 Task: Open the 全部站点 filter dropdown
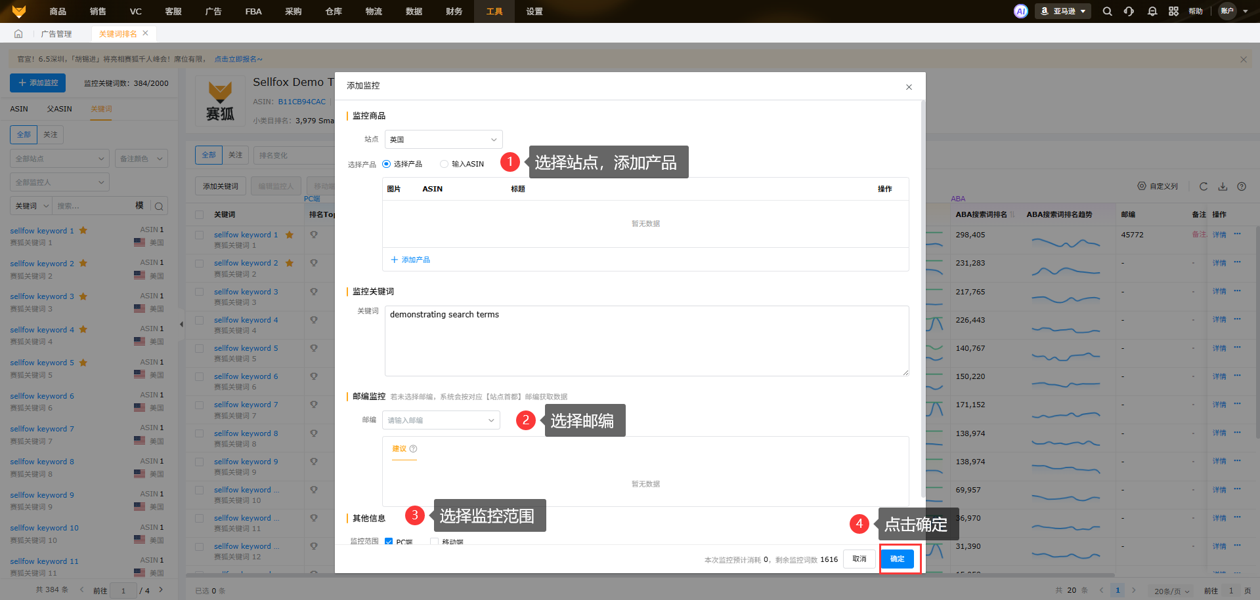click(60, 159)
